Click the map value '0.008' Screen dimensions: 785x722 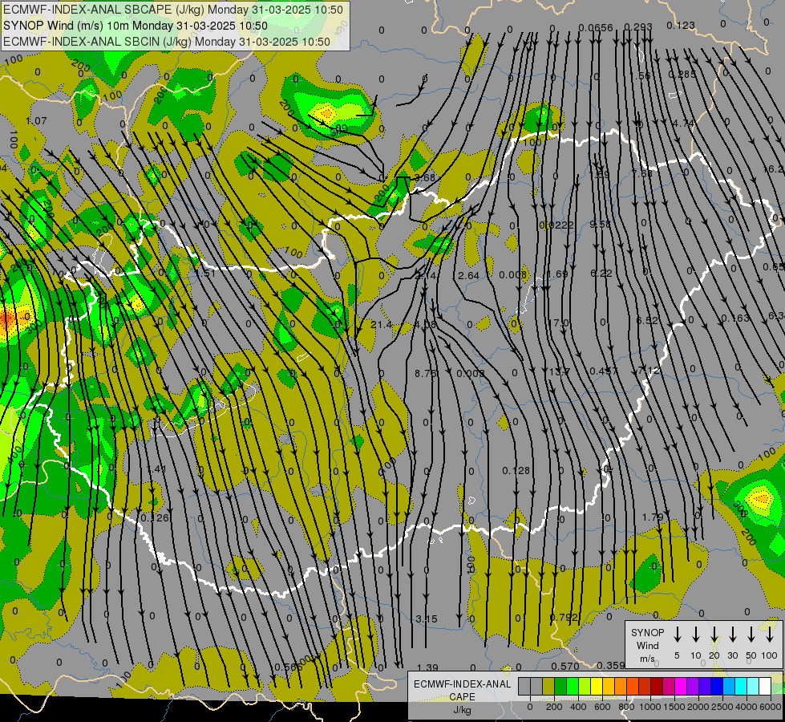pyautogui.click(x=512, y=275)
